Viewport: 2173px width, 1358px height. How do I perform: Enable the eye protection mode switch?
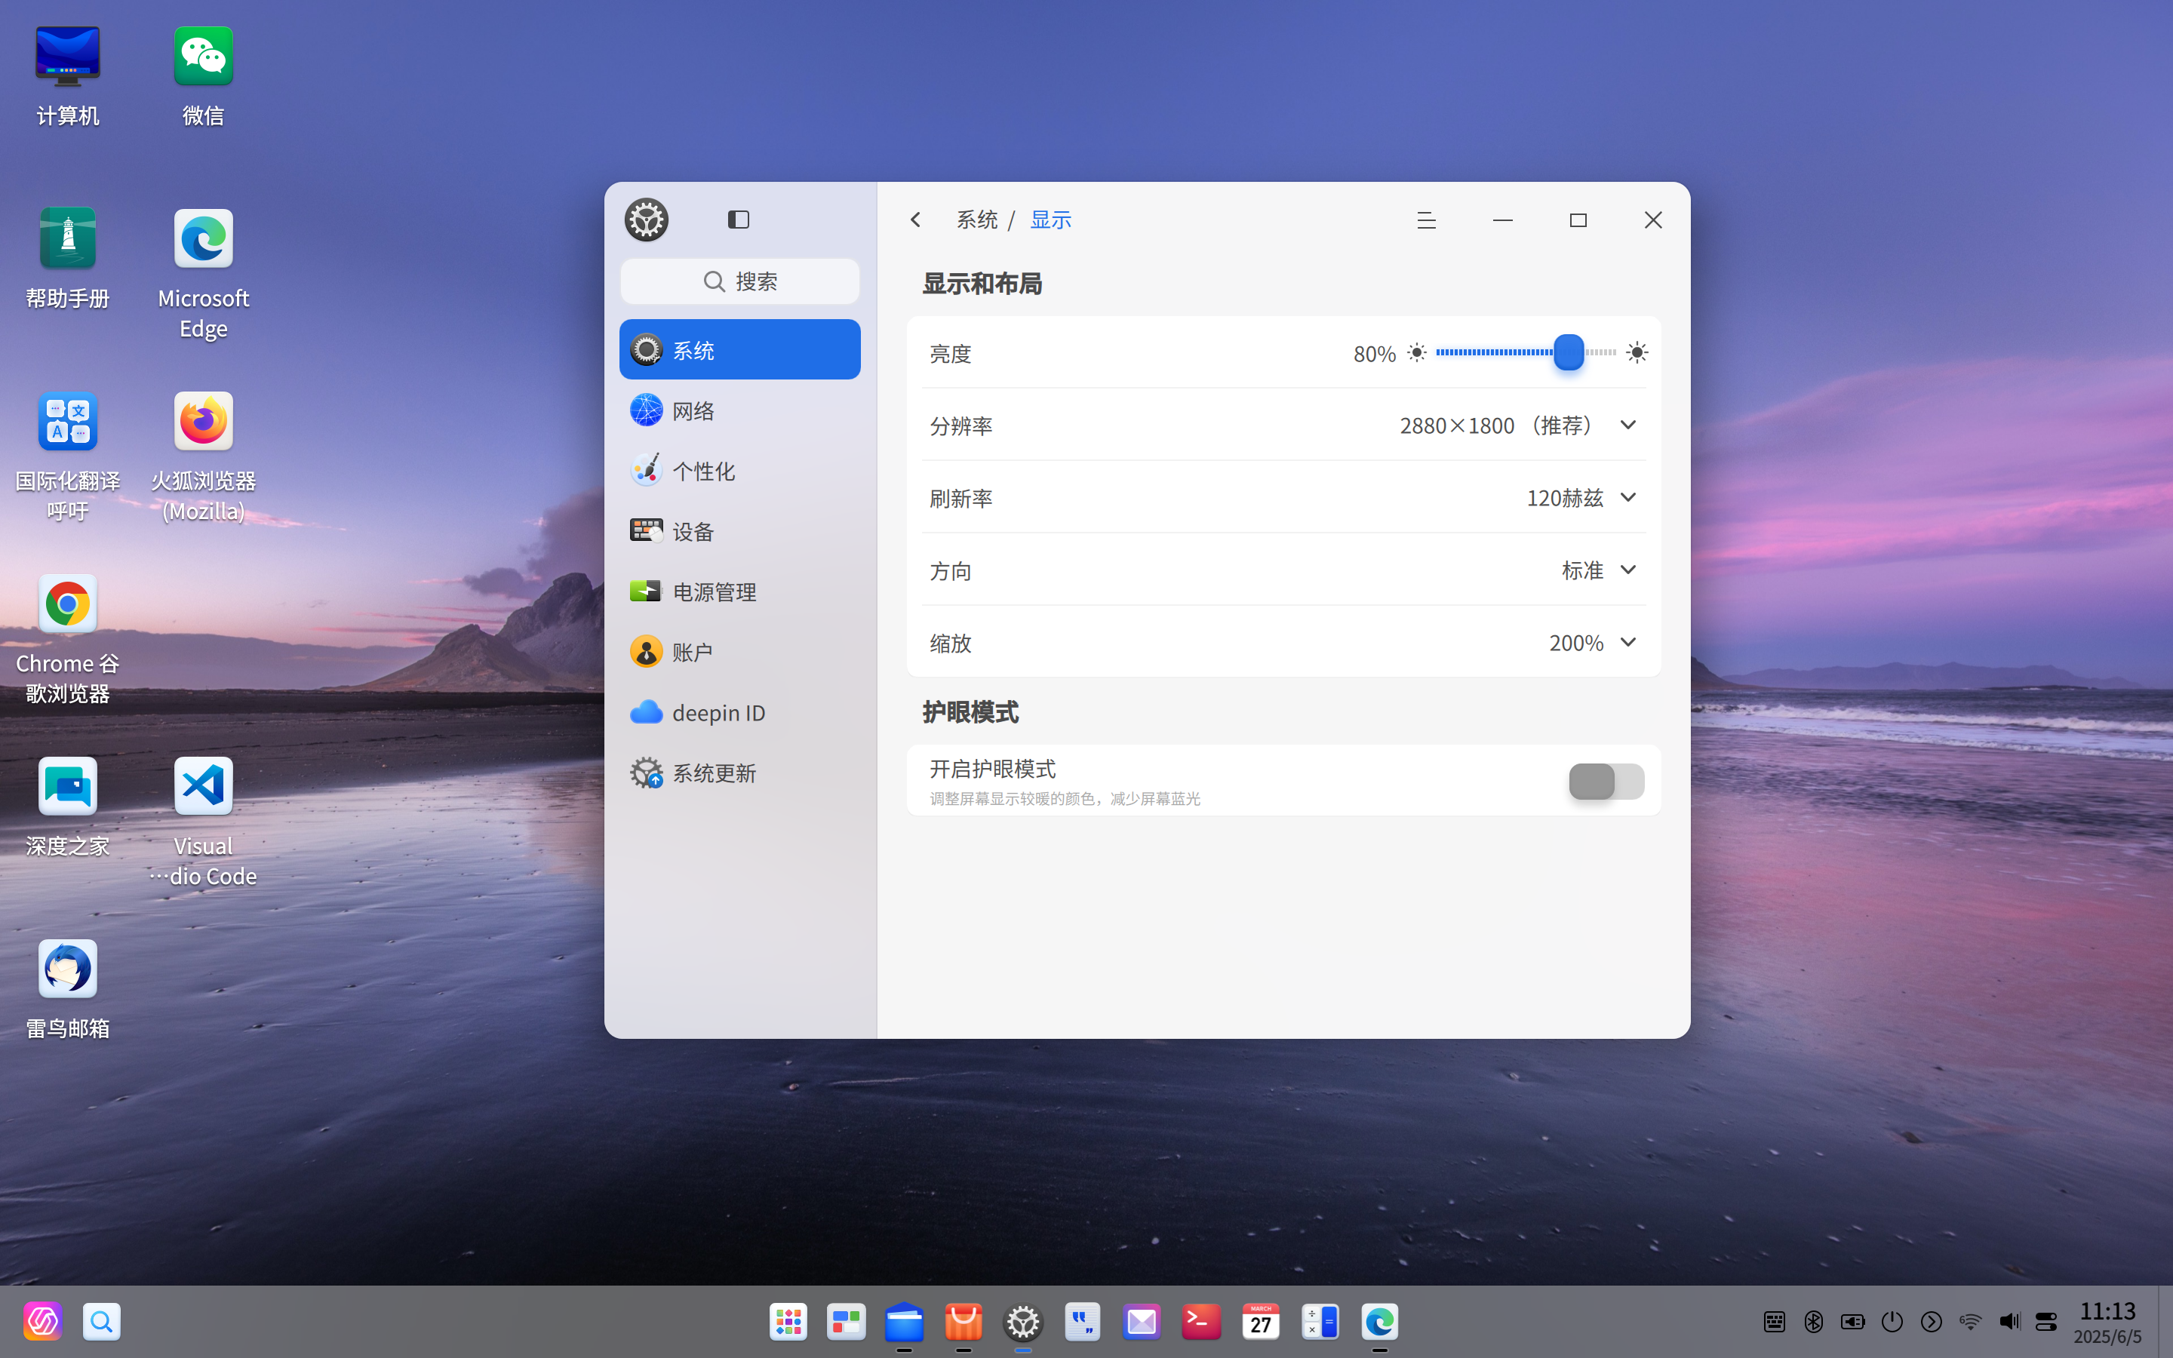[x=1606, y=782]
